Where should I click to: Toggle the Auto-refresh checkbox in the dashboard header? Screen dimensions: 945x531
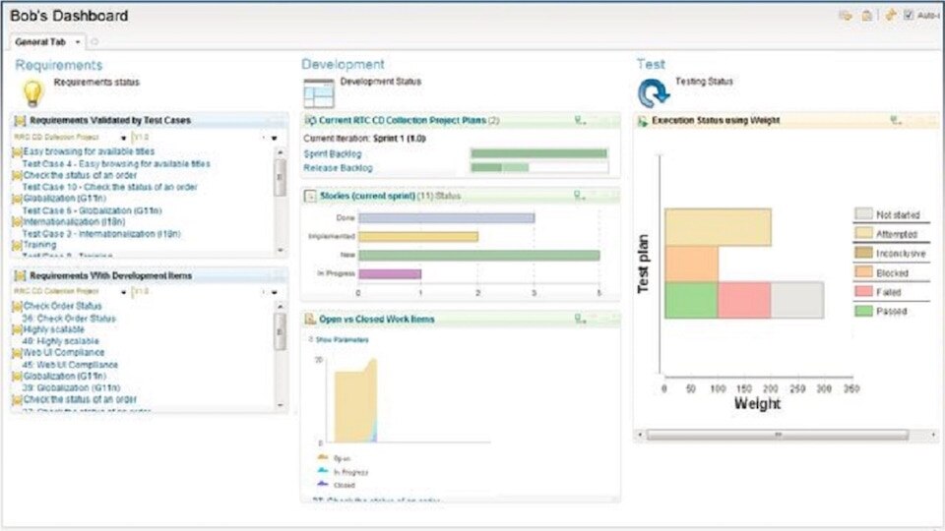click(x=909, y=15)
